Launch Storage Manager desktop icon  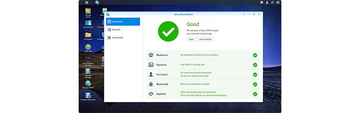tap(88, 73)
